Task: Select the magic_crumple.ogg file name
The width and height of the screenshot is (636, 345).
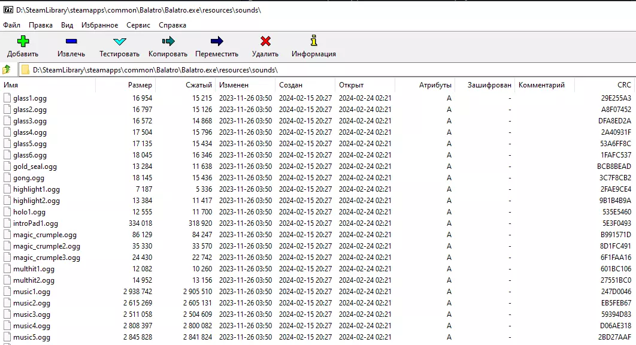Action: pyautogui.click(x=45, y=235)
